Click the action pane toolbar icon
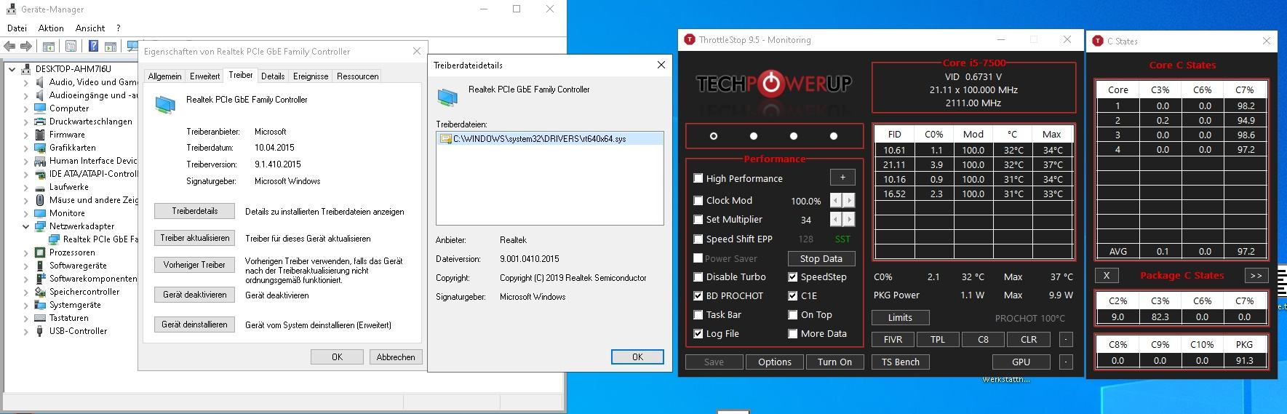 tap(111, 47)
